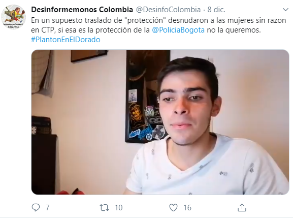View the reply count of 7

click(x=47, y=208)
